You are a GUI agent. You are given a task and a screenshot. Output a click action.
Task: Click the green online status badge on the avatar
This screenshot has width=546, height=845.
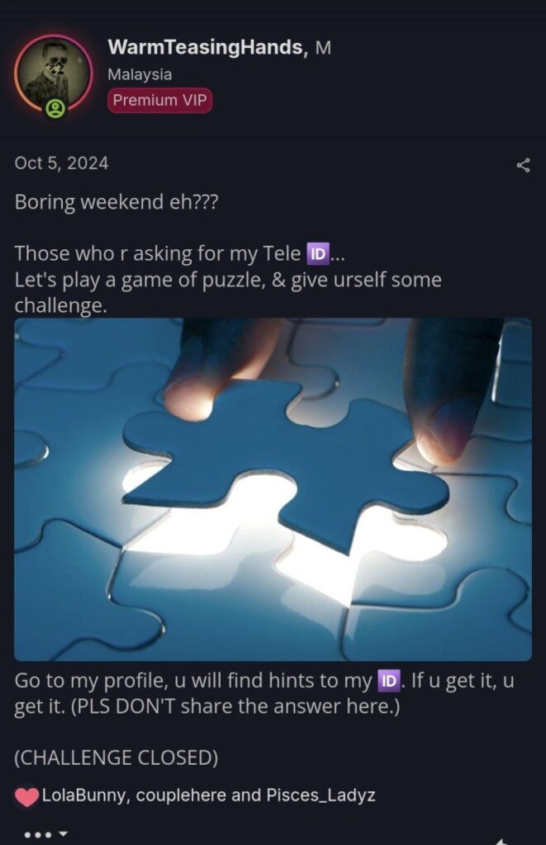pos(55,110)
